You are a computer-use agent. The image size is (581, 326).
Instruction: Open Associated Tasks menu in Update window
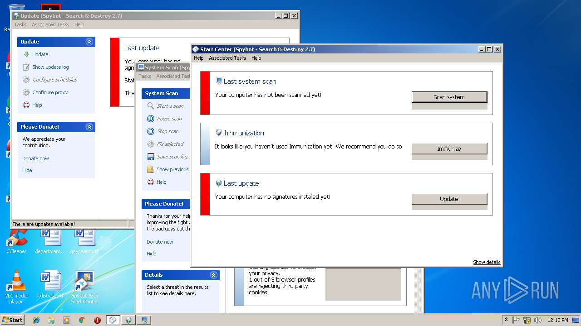(x=50, y=24)
